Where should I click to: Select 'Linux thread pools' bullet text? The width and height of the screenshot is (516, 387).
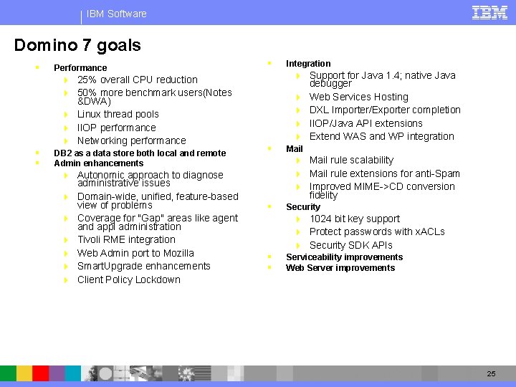pyautogui.click(x=118, y=114)
